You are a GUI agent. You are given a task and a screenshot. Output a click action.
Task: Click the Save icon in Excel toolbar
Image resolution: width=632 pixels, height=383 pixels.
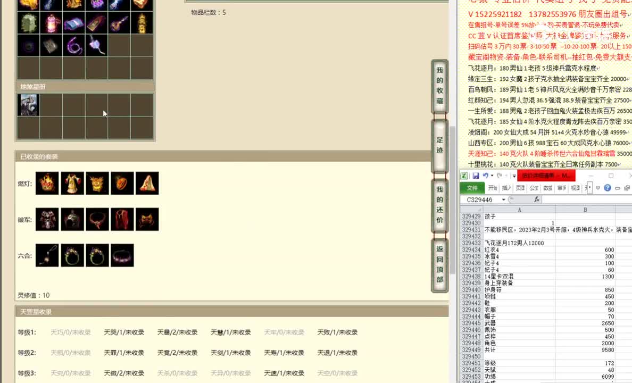pyautogui.click(x=475, y=176)
